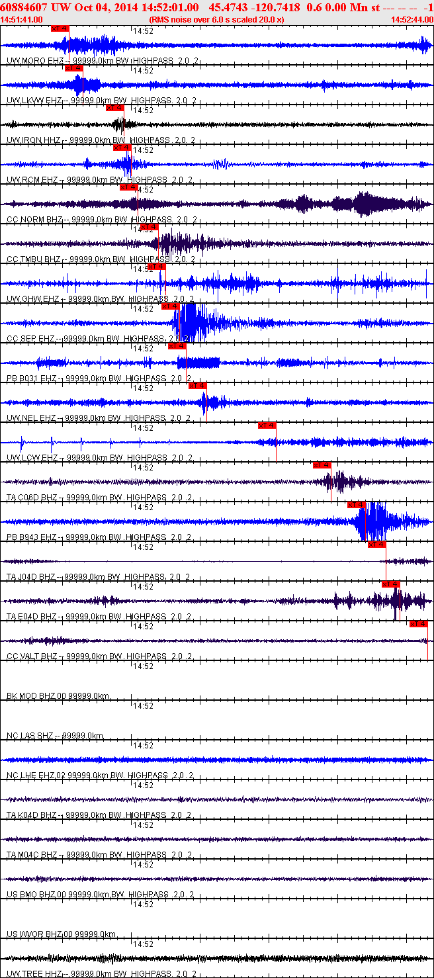
Task: Click the red pick flag on UW.MORO trace
Action: click(x=60, y=28)
